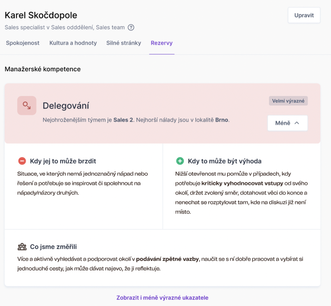331x306 pixels.
Task: Open the Spokojenost tab
Action: tap(23, 43)
